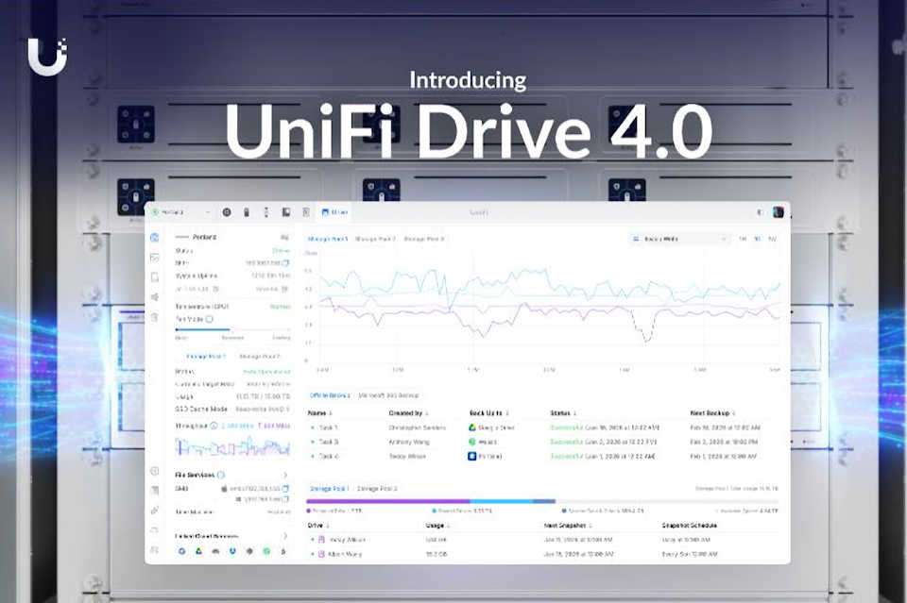Switch to Storage Pool 2 in console panel

260,357
